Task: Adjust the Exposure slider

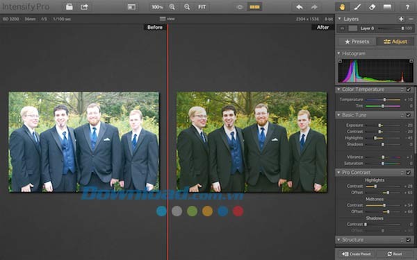Action: [383, 125]
